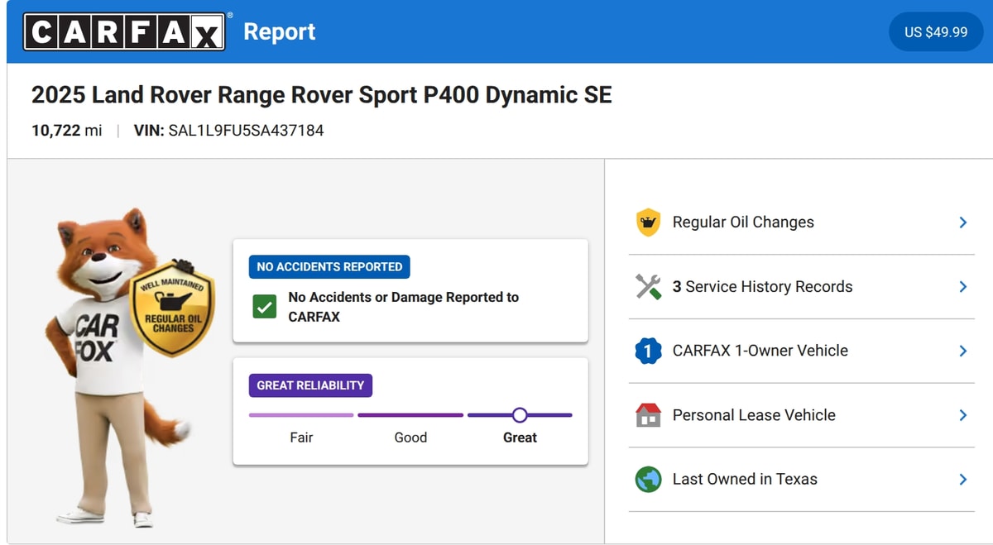Viewport: 993px width, 545px height.
Task: Click the US $49.99 price button
Action: pos(936,32)
